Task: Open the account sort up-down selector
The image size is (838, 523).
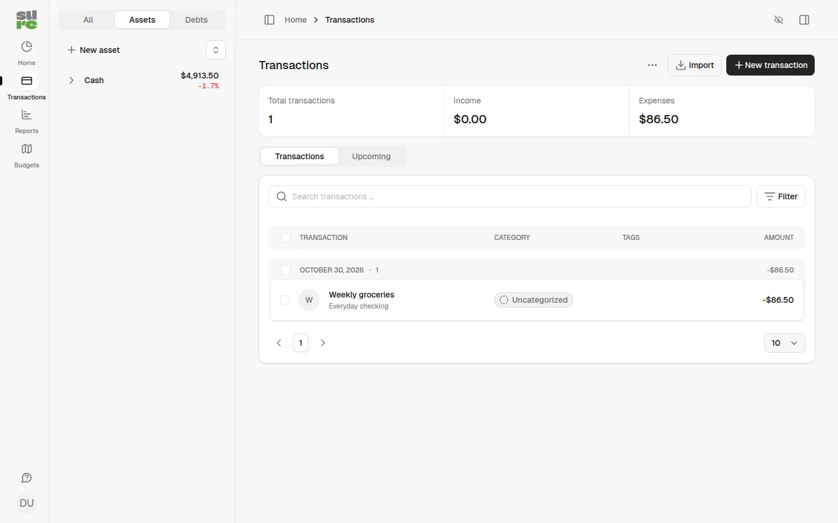Action: coord(216,50)
